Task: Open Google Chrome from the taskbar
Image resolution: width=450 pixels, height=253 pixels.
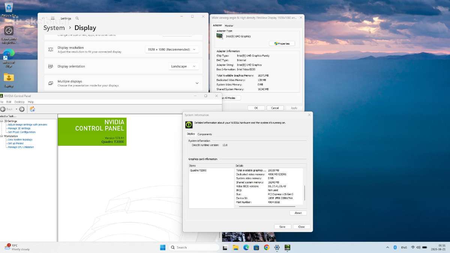Action: (x=267, y=247)
